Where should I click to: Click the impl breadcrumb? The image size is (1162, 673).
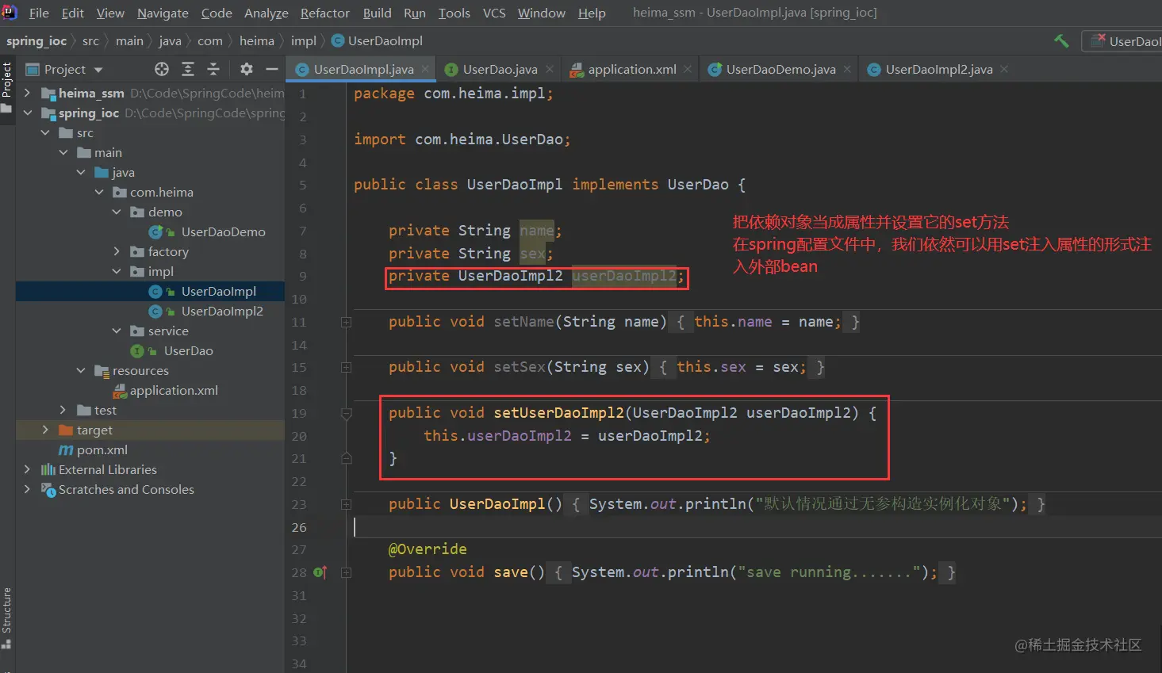304,41
